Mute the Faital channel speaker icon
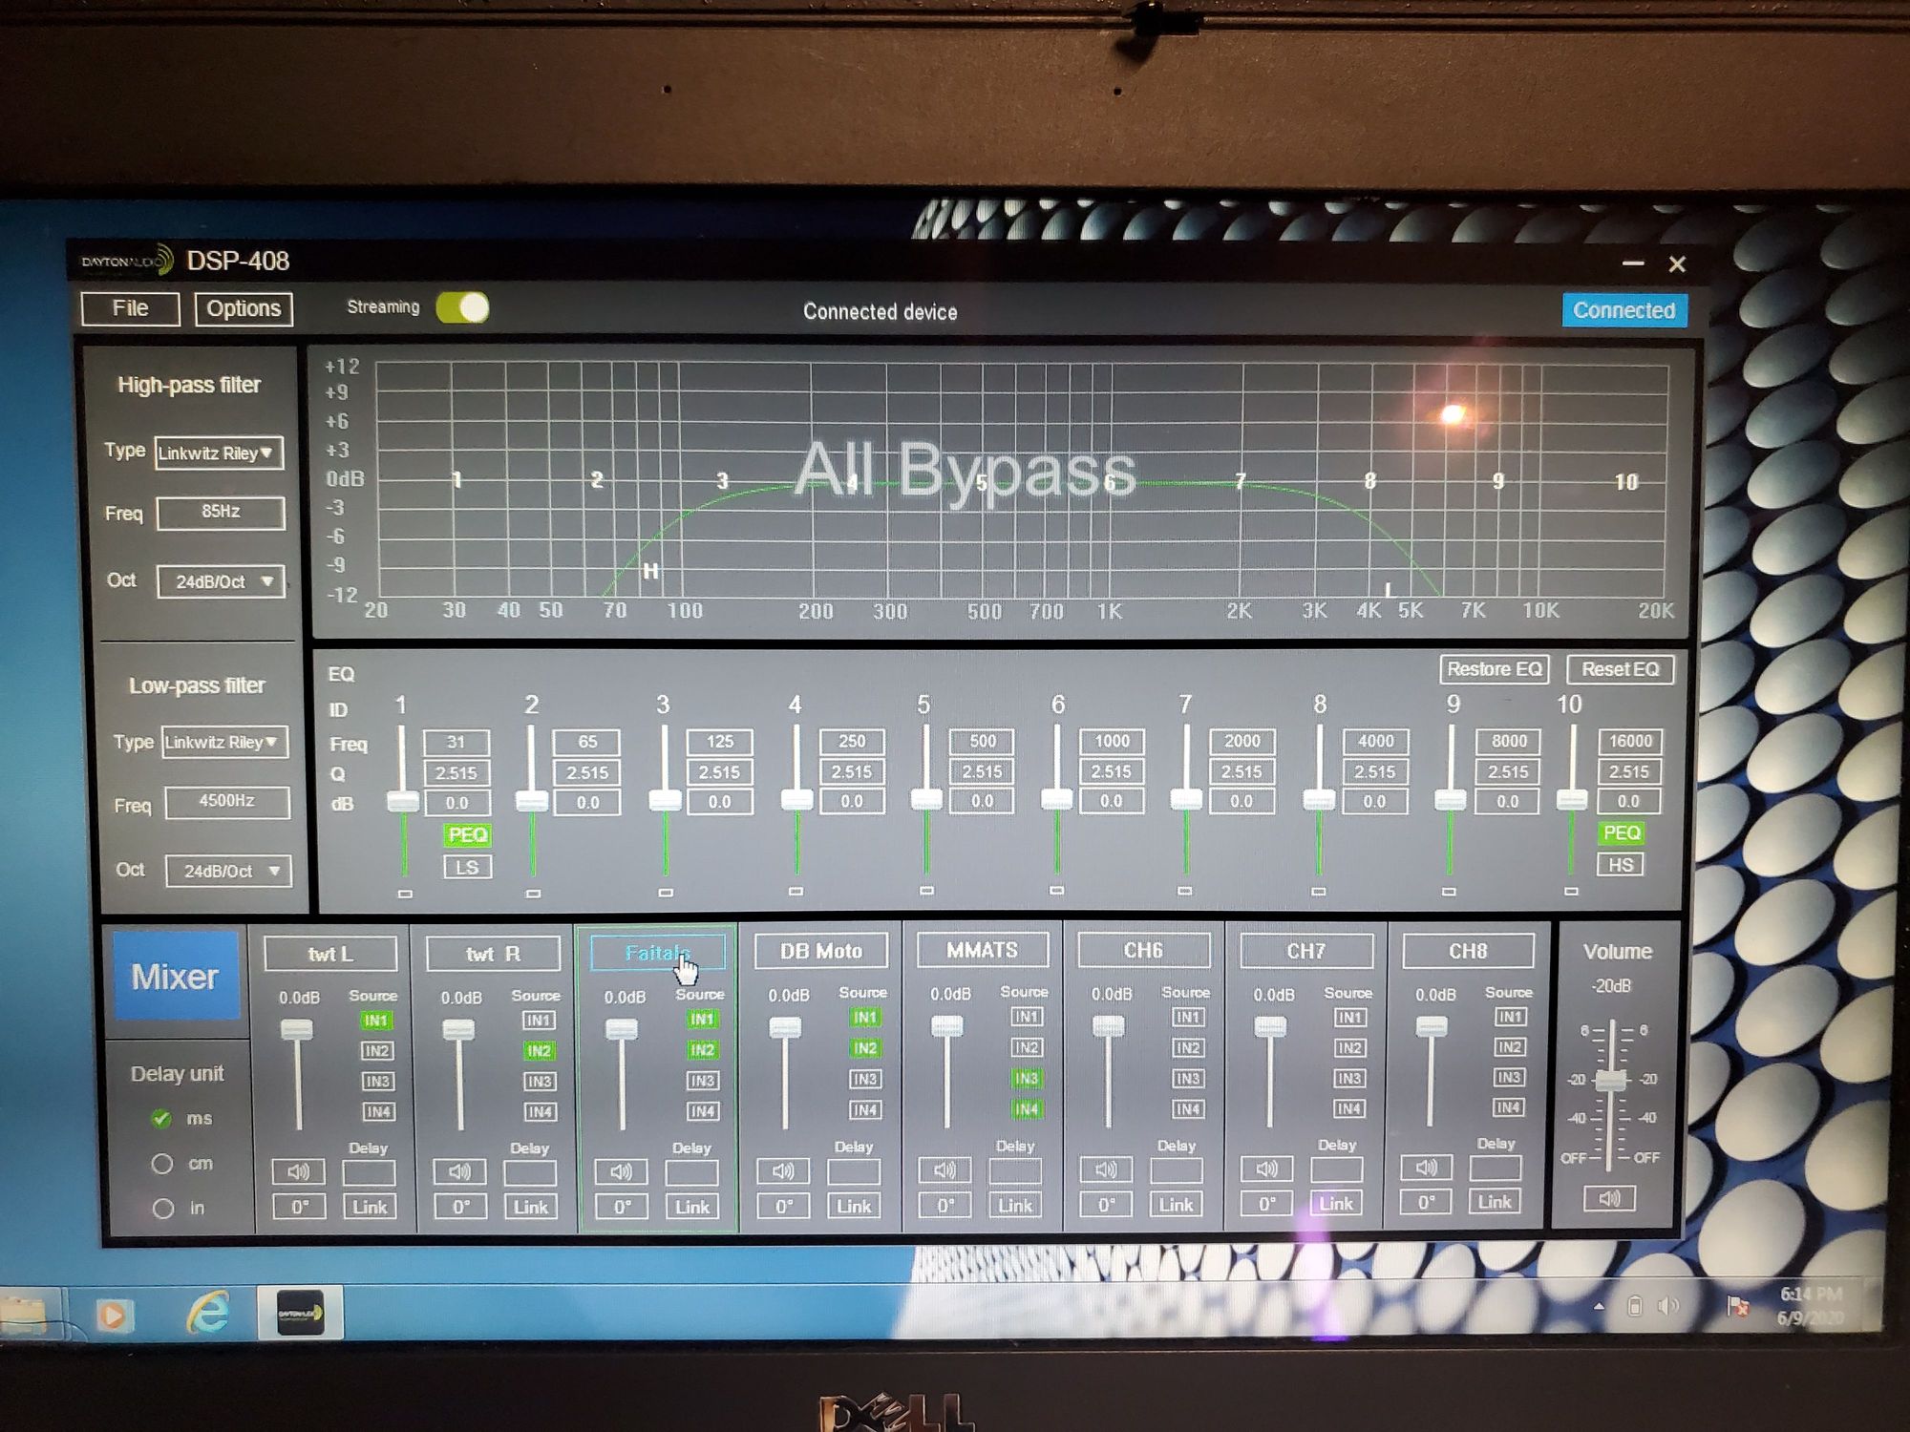Screen dimensions: 1910x1432 click(621, 1171)
